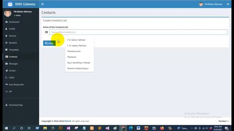Viewport: 234px width, 131px height.
Task: Open the Messages sidebar item
Action: pos(21,64)
